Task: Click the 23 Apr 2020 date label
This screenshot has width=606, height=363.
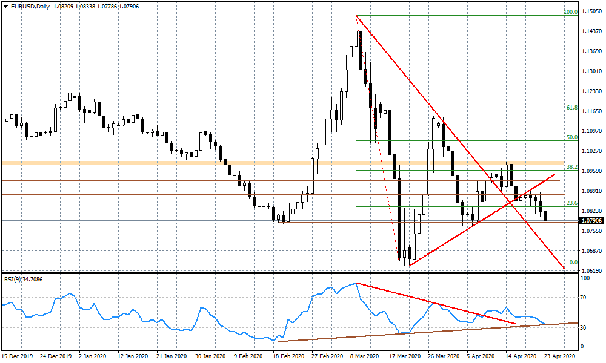Action: tap(560, 356)
